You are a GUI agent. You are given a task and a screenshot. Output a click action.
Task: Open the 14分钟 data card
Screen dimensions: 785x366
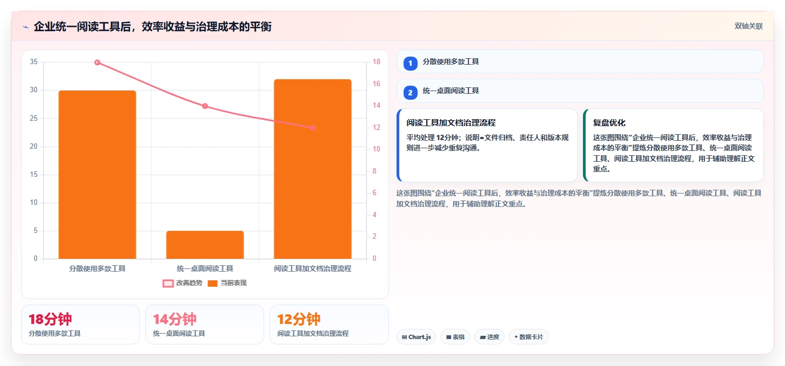pyautogui.click(x=205, y=324)
